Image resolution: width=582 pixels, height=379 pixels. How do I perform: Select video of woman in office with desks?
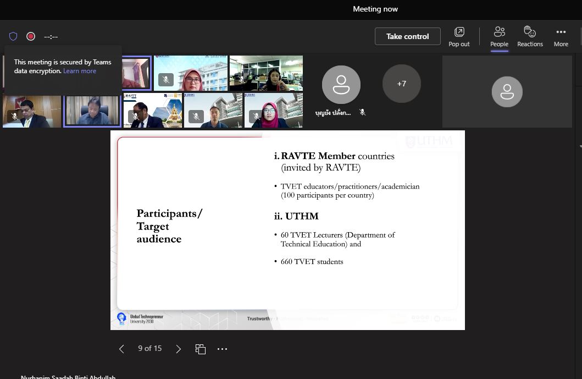[266, 73]
